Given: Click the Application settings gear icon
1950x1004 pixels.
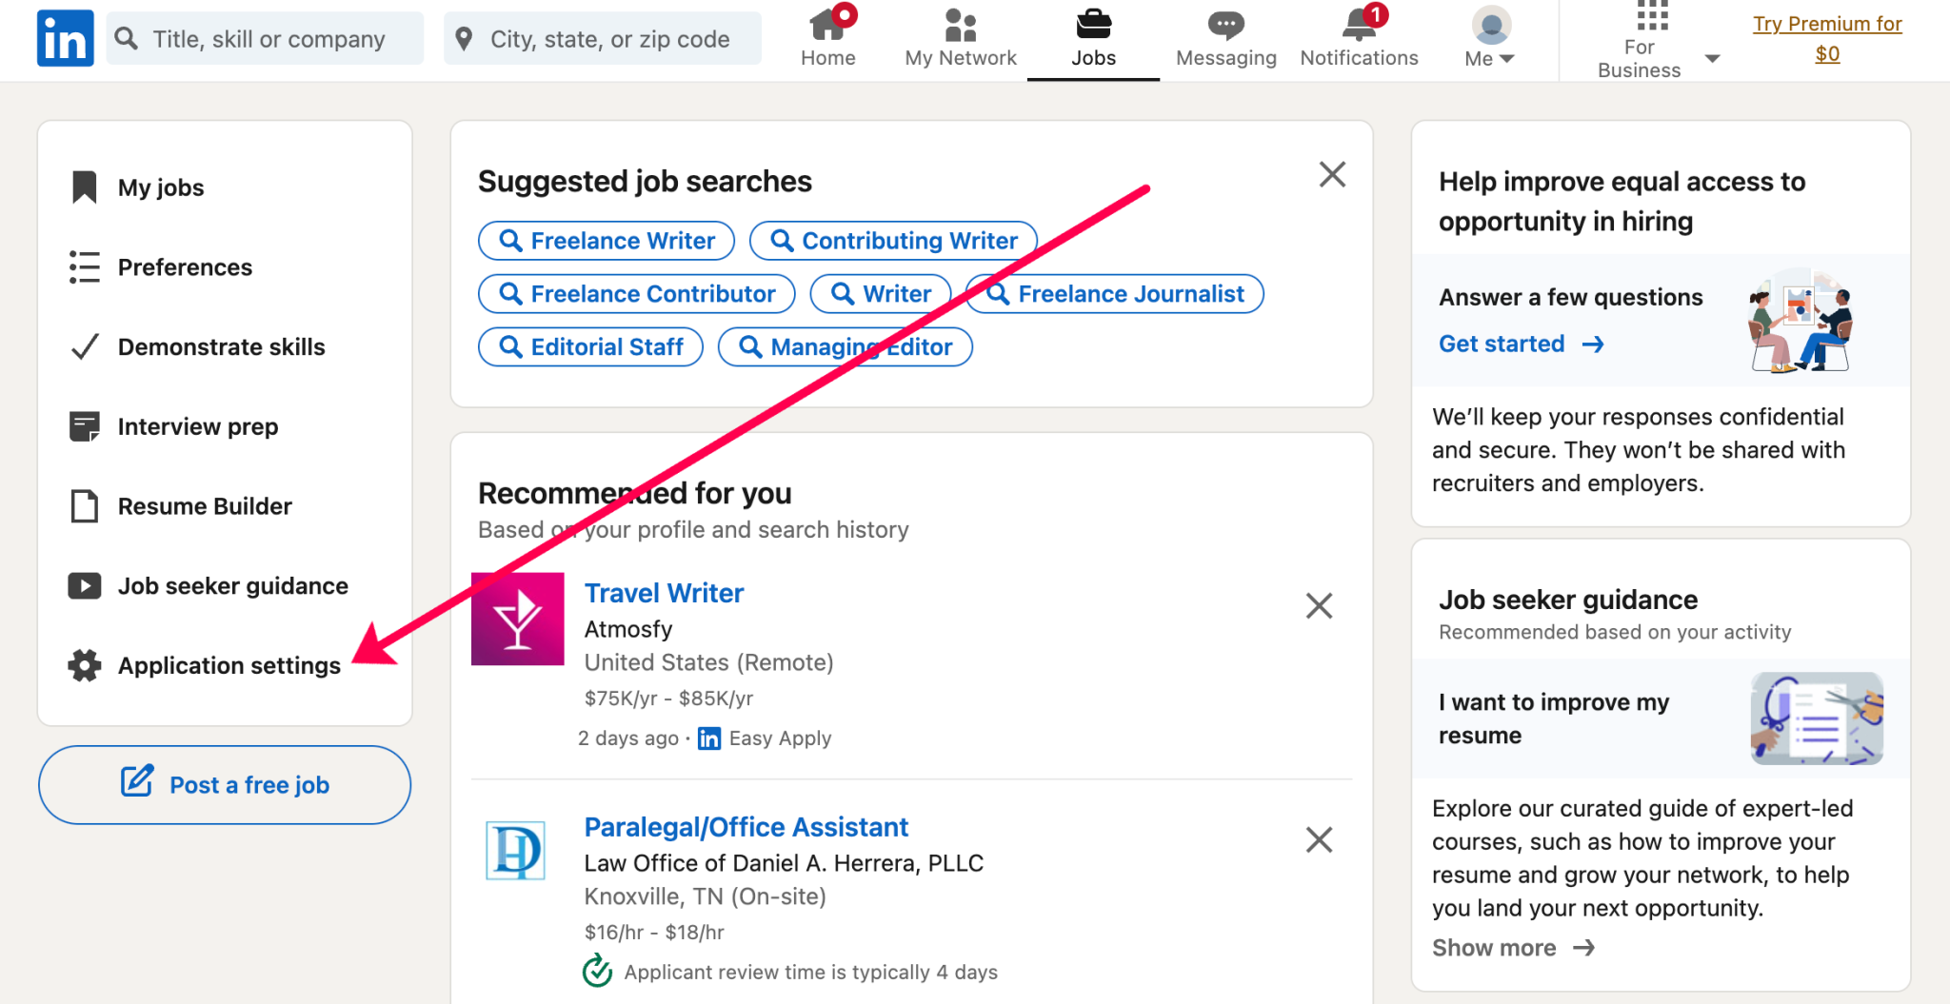Looking at the screenshot, I should coord(84,665).
